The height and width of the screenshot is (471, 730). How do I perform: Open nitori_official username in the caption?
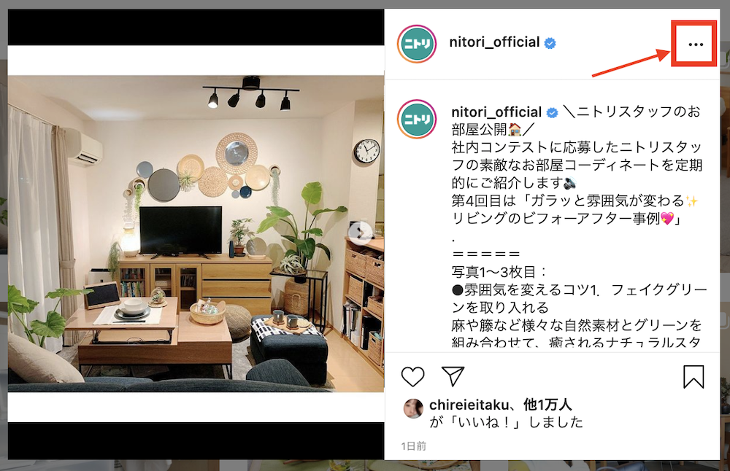[496, 112]
